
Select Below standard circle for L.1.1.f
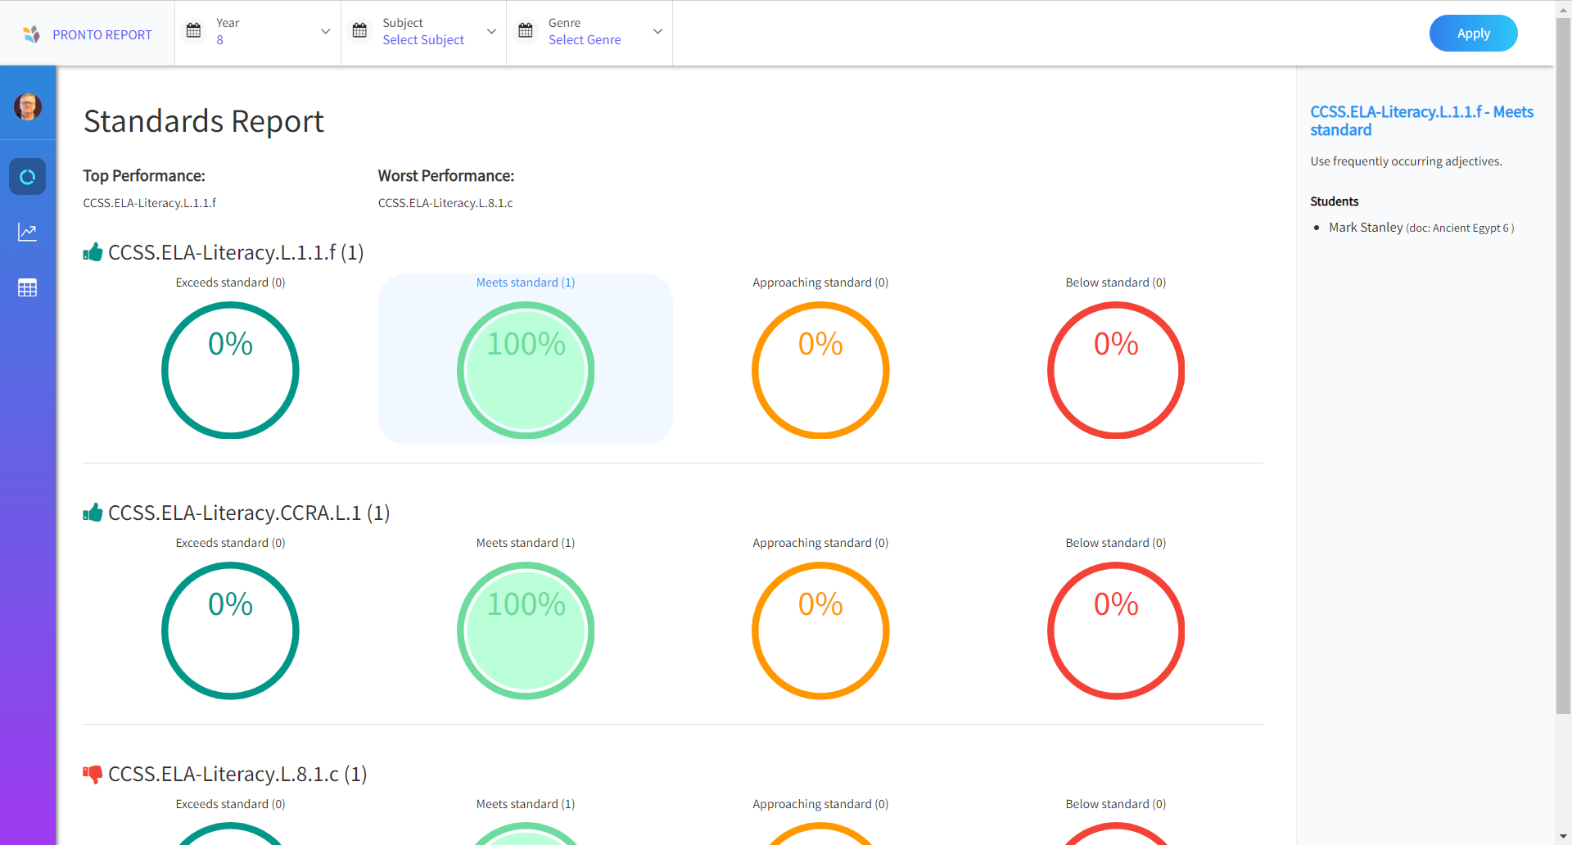(1115, 370)
